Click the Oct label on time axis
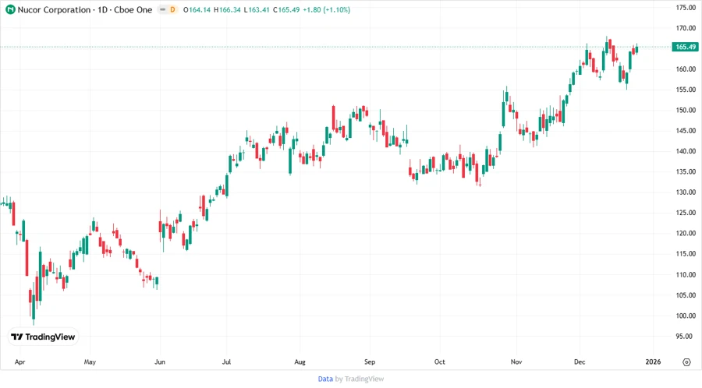This screenshot has height=388, width=702. 440,362
